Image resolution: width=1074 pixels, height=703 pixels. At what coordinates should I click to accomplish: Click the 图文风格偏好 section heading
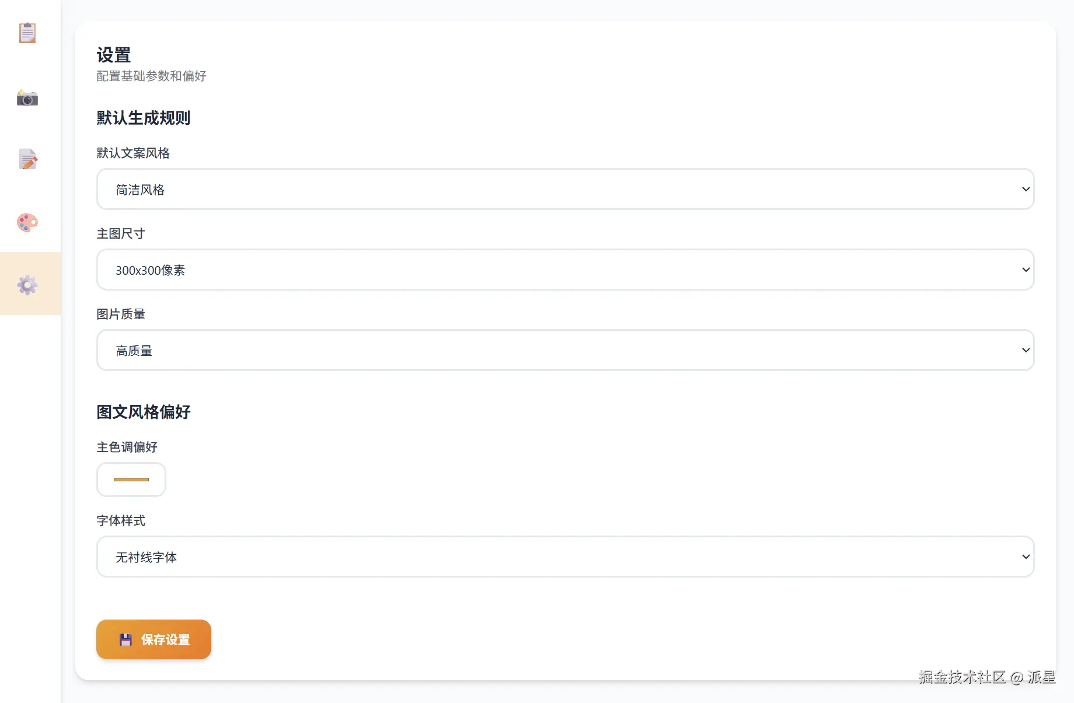point(144,412)
